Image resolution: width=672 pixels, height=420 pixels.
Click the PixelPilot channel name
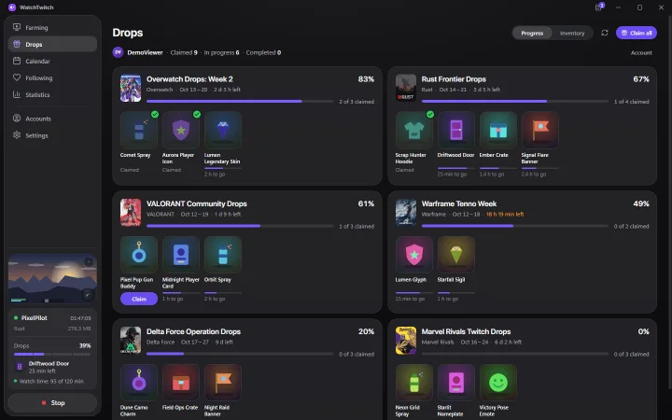coord(35,318)
